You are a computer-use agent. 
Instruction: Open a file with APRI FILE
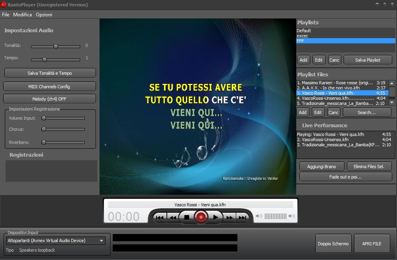372,243
